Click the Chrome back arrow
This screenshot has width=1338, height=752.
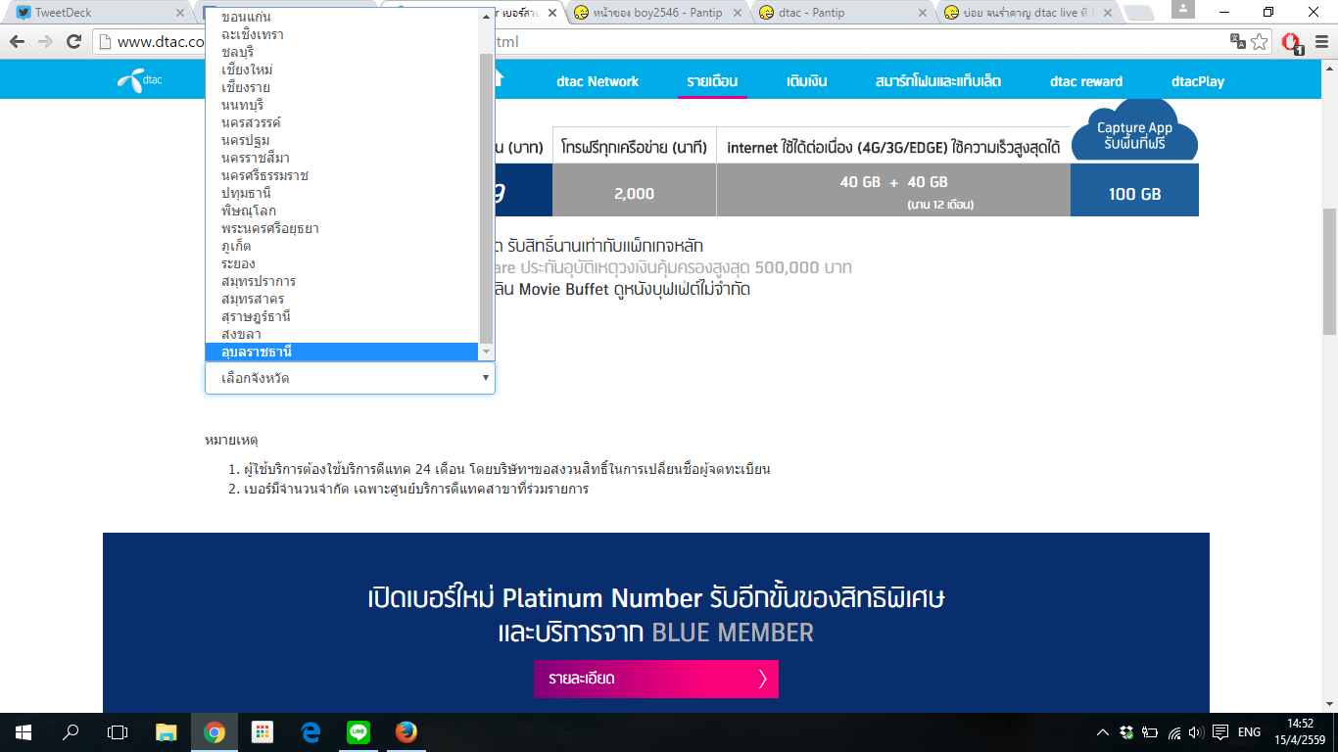pos(18,41)
